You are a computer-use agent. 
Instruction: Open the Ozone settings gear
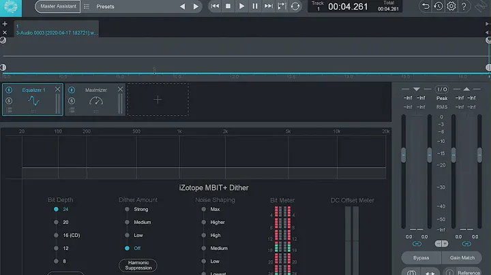click(x=451, y=6)
